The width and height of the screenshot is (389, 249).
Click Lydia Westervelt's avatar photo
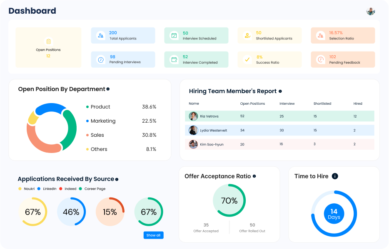pos(193,130)
